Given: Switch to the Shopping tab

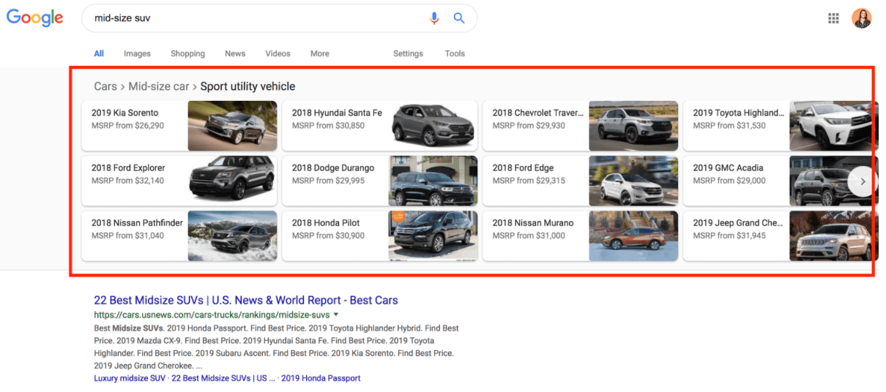Looking at the screenshot, I should (187, 53).
